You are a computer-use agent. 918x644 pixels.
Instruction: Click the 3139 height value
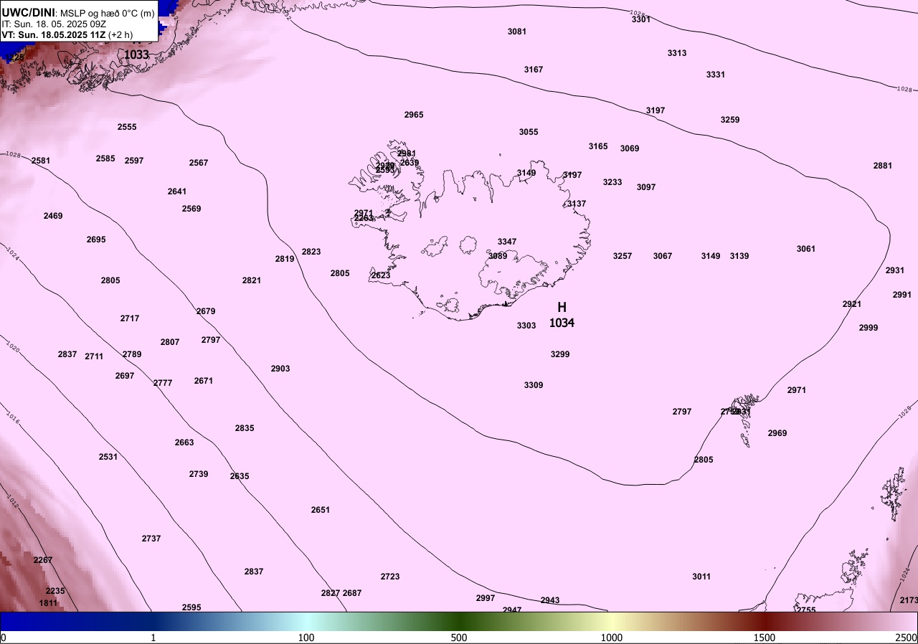(739, 256)
